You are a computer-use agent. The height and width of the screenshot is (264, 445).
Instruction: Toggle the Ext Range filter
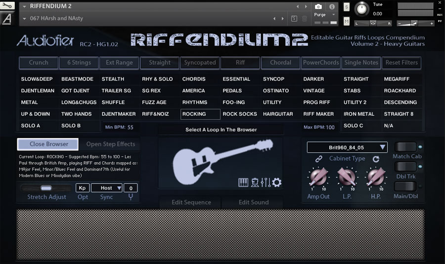119,63
